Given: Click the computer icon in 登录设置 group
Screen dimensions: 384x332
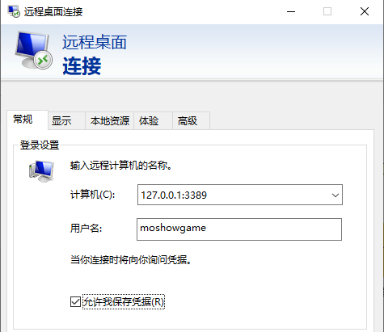Looking at the screenshot, I should 41,171.
